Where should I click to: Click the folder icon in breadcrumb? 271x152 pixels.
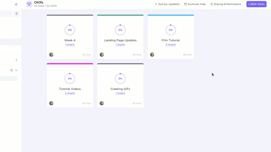point(48,6)
